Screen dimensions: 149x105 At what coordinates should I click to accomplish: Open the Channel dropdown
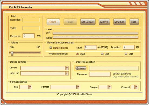point(136,87)
